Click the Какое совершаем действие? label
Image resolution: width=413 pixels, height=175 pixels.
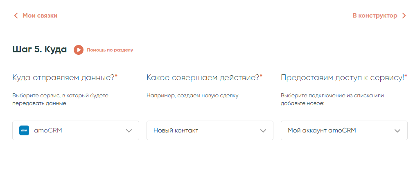(x=203, y=77)
